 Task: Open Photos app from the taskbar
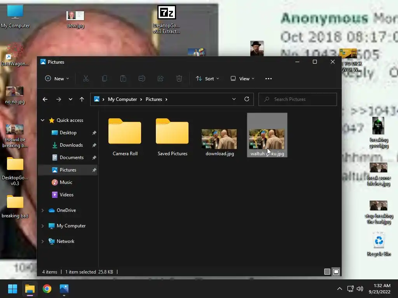click(64, 289)
